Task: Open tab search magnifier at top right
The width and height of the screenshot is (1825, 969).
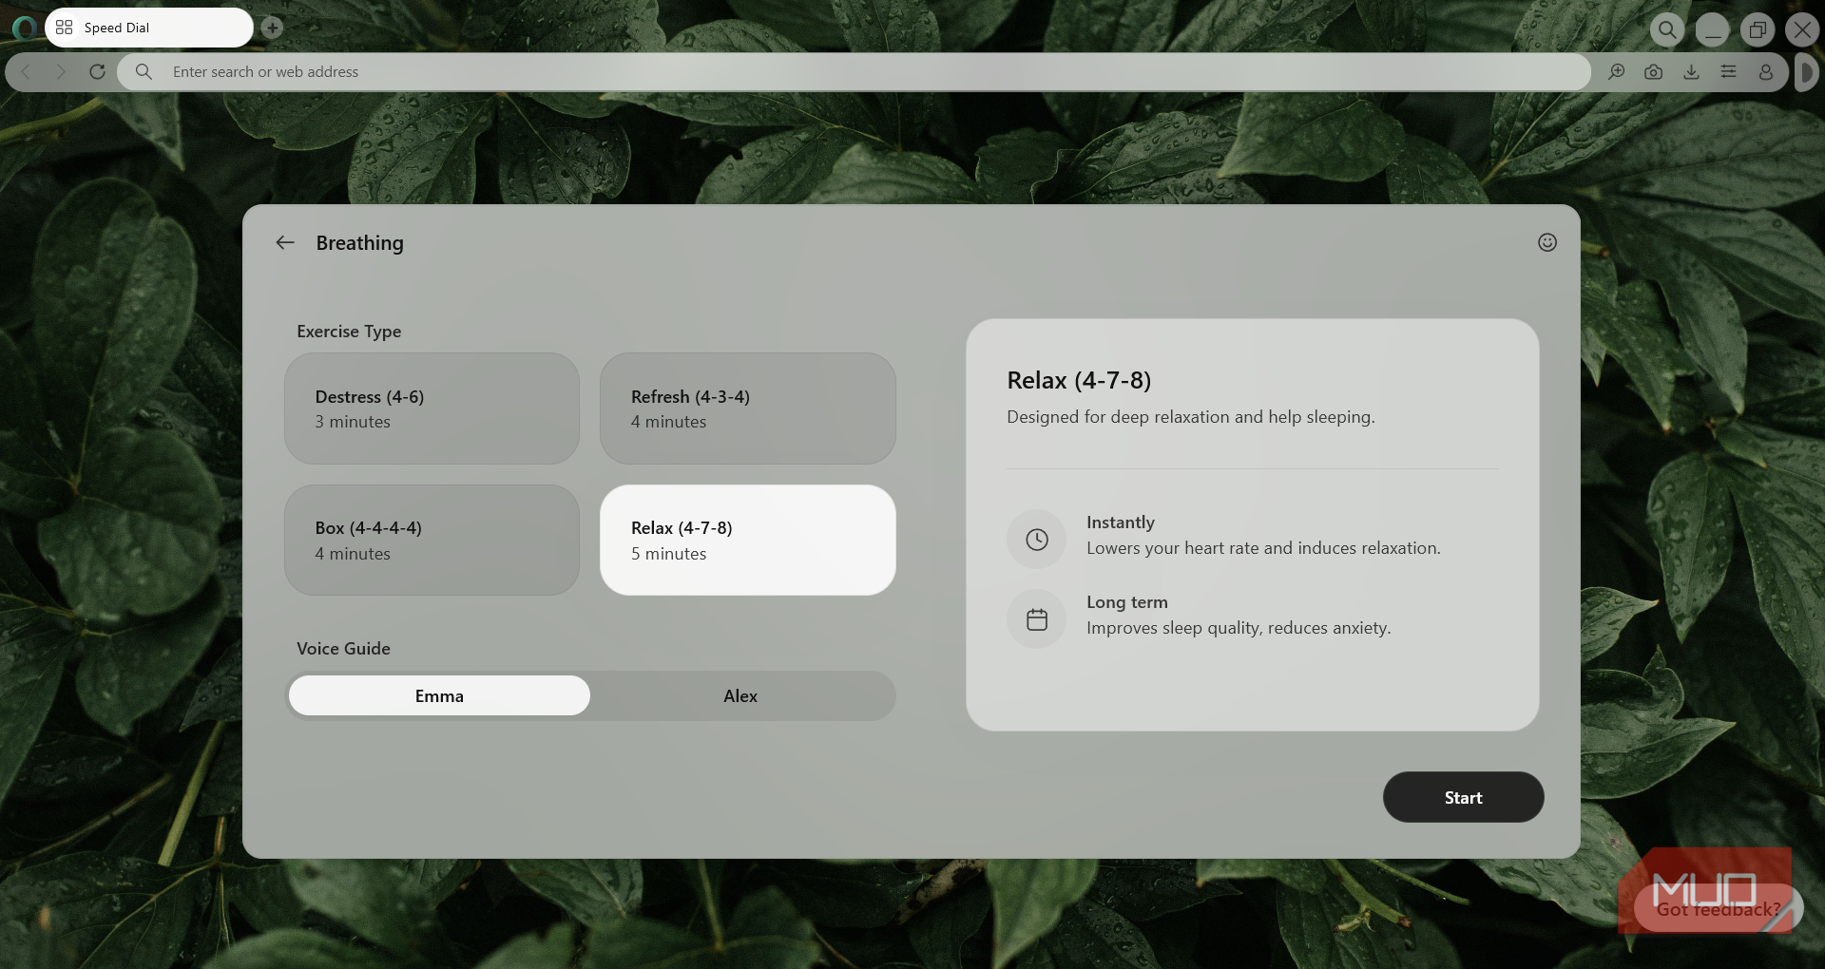Action: [1667, 29]
